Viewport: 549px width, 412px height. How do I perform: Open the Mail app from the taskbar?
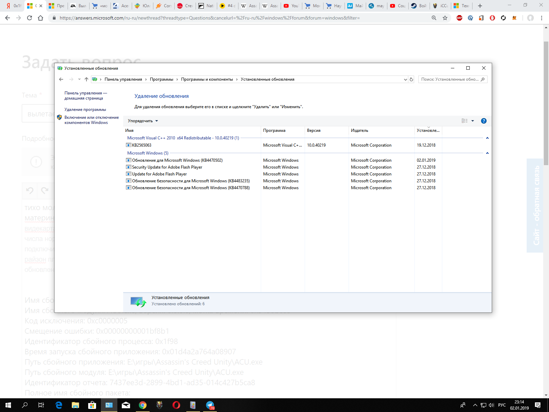pos(126,405)
